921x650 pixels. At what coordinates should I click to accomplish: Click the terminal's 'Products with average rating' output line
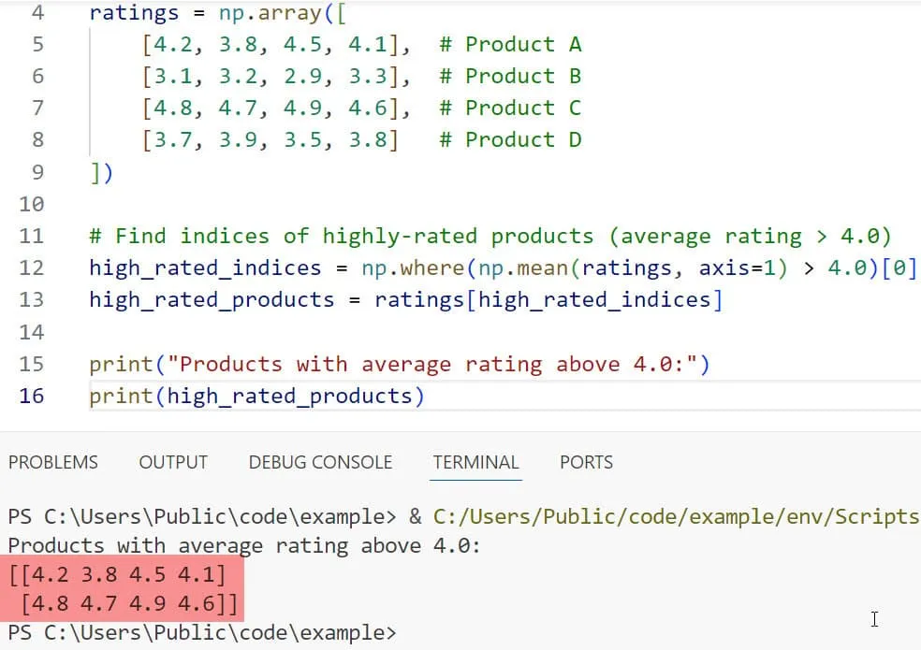coord(243,545)
